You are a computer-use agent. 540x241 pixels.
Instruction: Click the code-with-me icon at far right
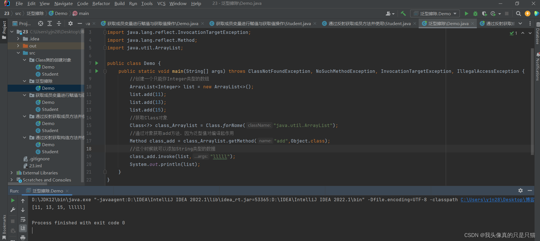pos(537,14)
